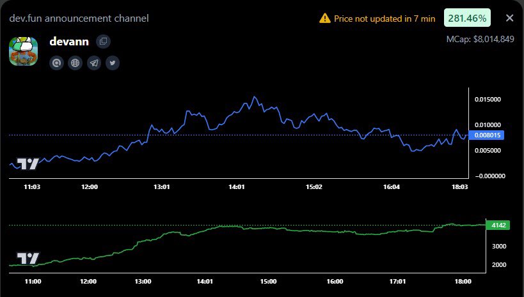Click the 16:04 time label on price chart

tap(392, 187)
